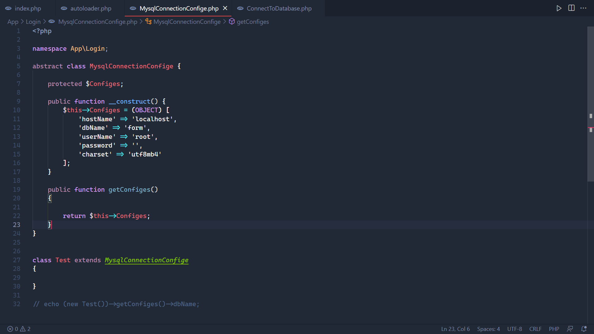This screenshot has height=334, width=594.
Task: Open the getConfiges method breadcrumb
Action: [x=253, y=22]
